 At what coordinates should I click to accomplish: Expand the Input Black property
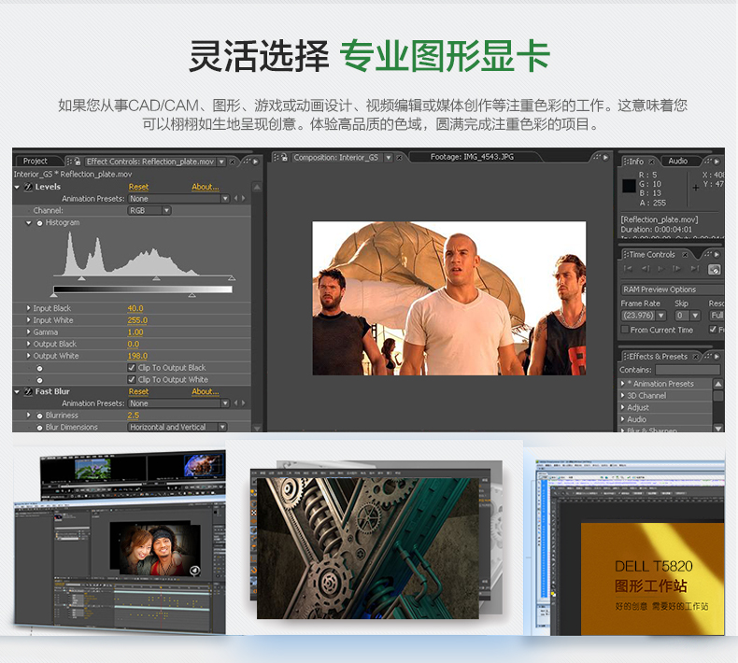point(28,308)
